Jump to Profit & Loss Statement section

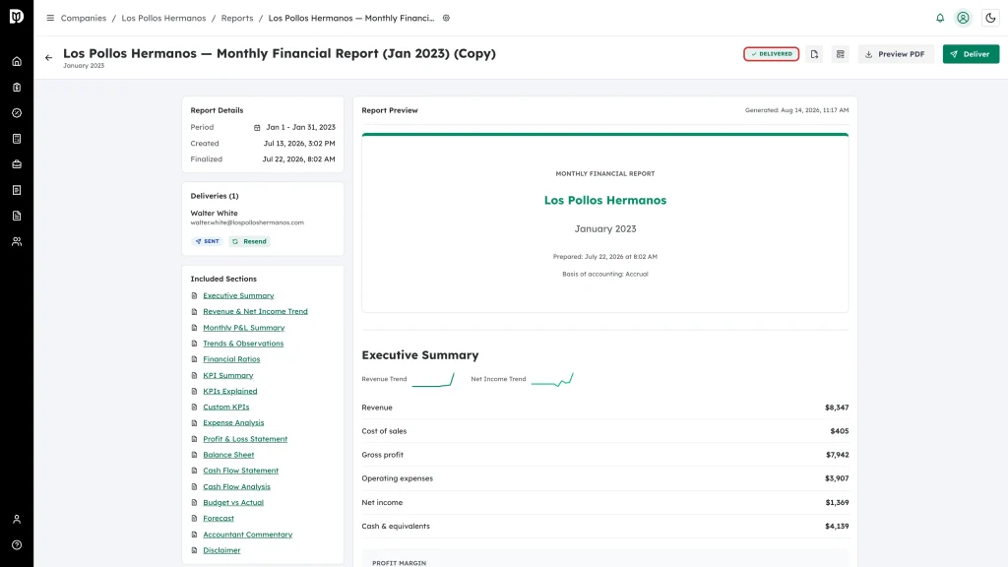[245, 439]
